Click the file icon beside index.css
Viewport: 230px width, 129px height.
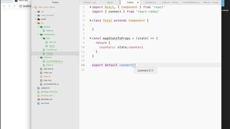pos(41,73)
